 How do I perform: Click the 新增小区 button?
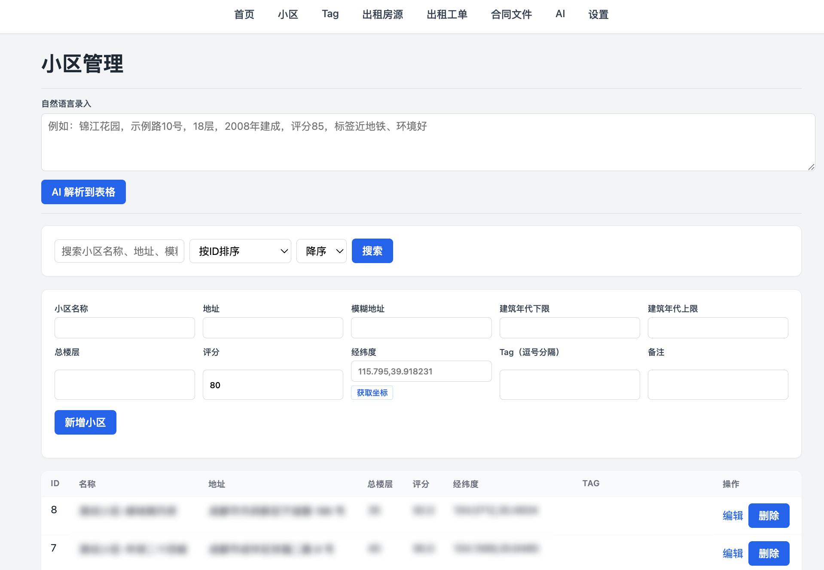[x=85, y=423]
